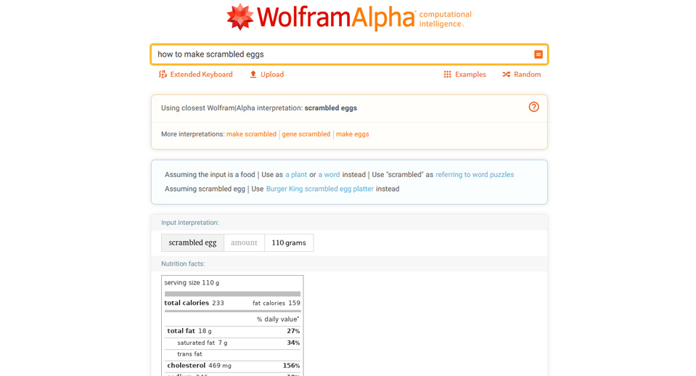Choose the "gene scrambled" interpretation
Screen dimensions: 696x376
(x=306, y=134)
